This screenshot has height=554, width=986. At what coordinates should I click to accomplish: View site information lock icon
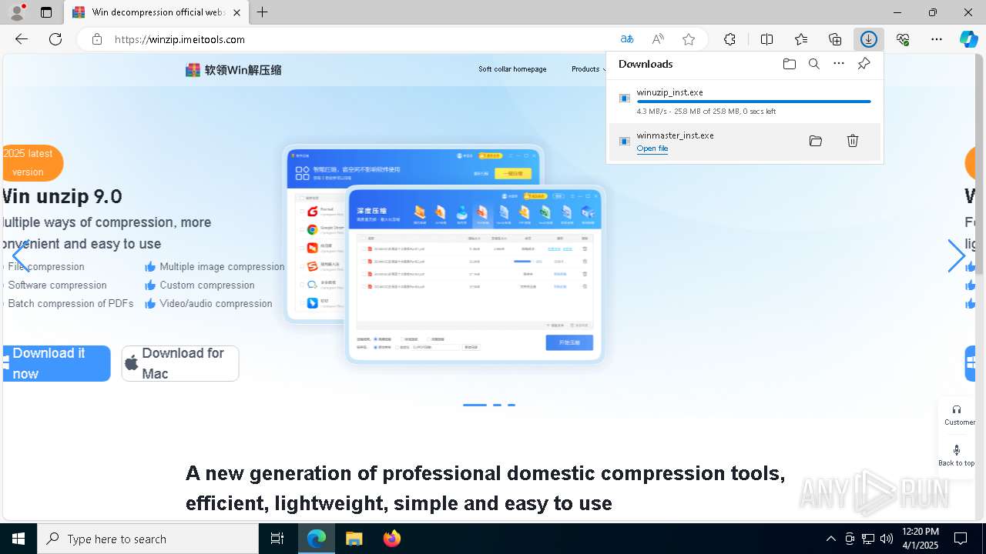(x=96, y=39)
